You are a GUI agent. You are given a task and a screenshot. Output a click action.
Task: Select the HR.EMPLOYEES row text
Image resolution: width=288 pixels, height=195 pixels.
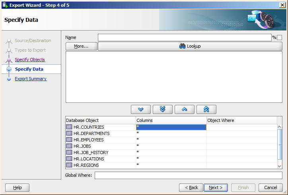coord(89,140)
